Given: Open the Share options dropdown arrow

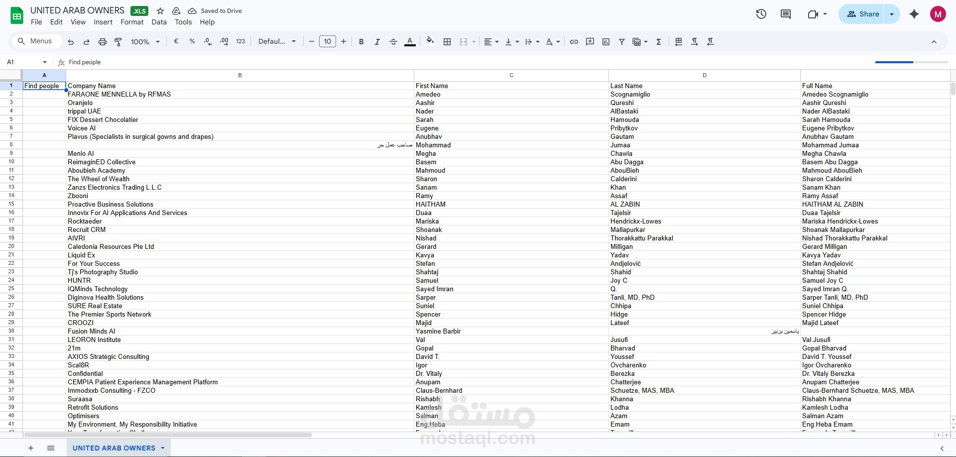Looking at the screenshot, I should click(x=892, y=14).
